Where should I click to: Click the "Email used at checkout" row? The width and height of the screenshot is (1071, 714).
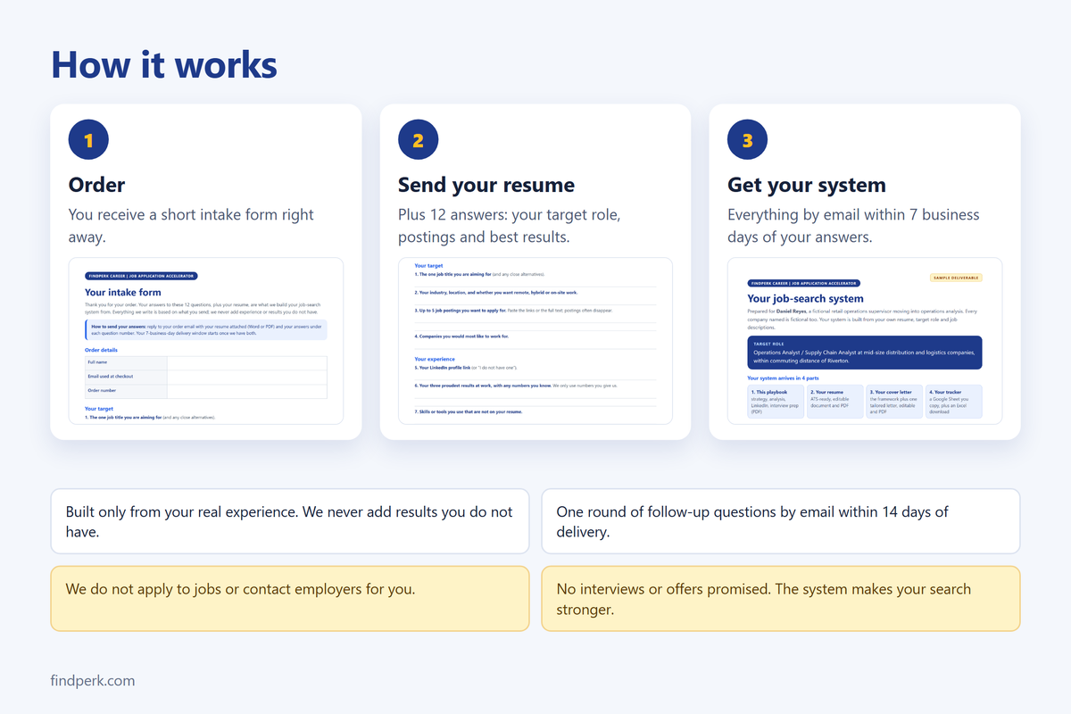[206, 377]
